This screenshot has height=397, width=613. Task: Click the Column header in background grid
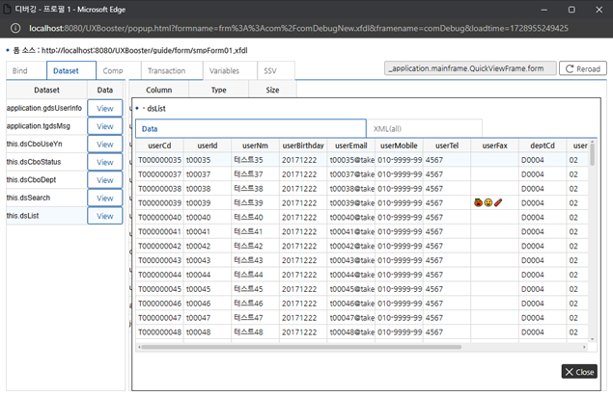(x=158, y=90)
